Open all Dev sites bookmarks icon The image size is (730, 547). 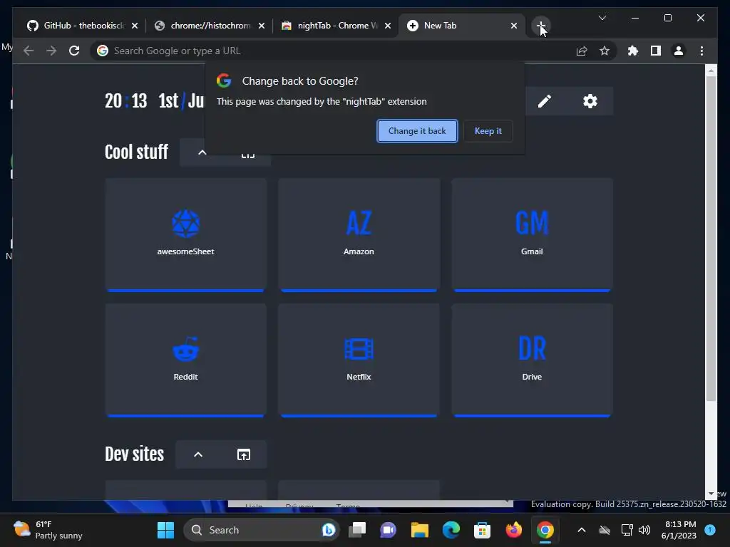(x=244, y=454)
